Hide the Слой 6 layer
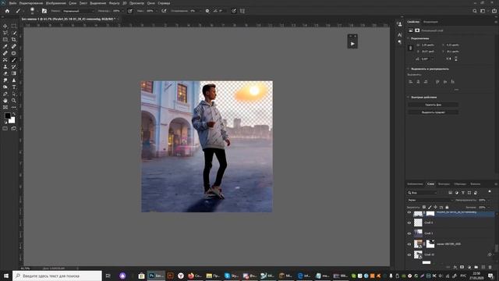Image resolution: width=499 pixels, height=281 pixels. tap(409, 222)
